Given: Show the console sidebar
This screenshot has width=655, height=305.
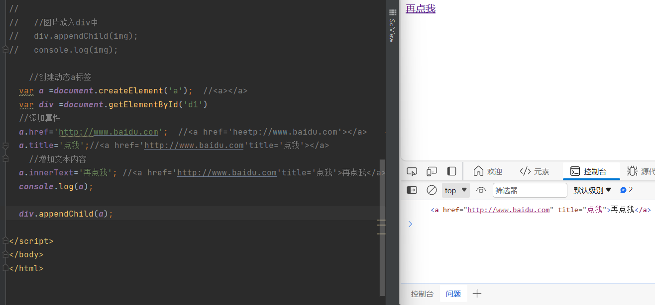Looking at the screenshot, I should pos(412,190).
